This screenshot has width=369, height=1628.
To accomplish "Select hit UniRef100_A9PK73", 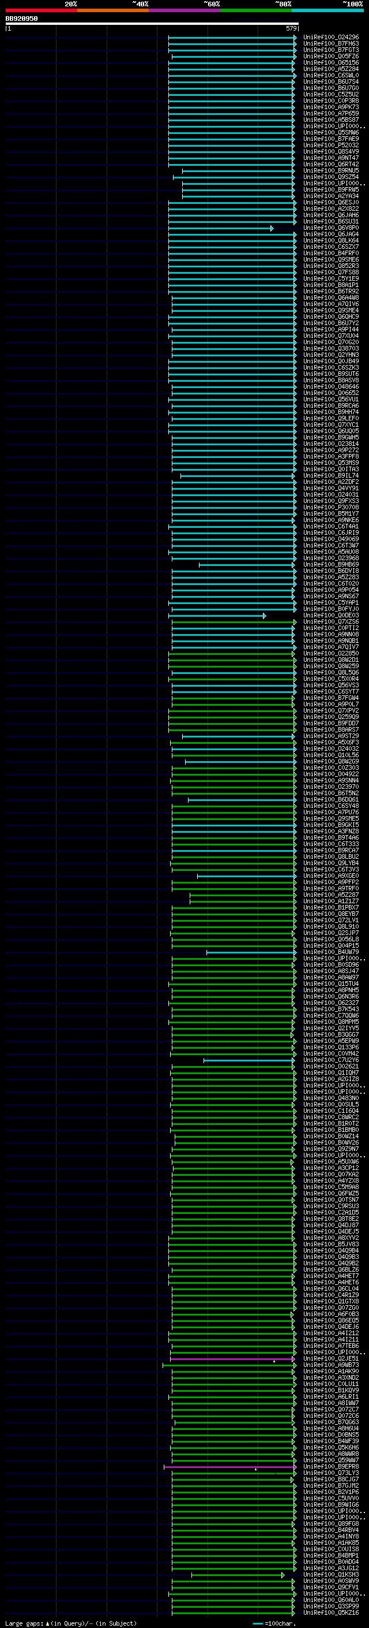I will [x=330, y=107].
